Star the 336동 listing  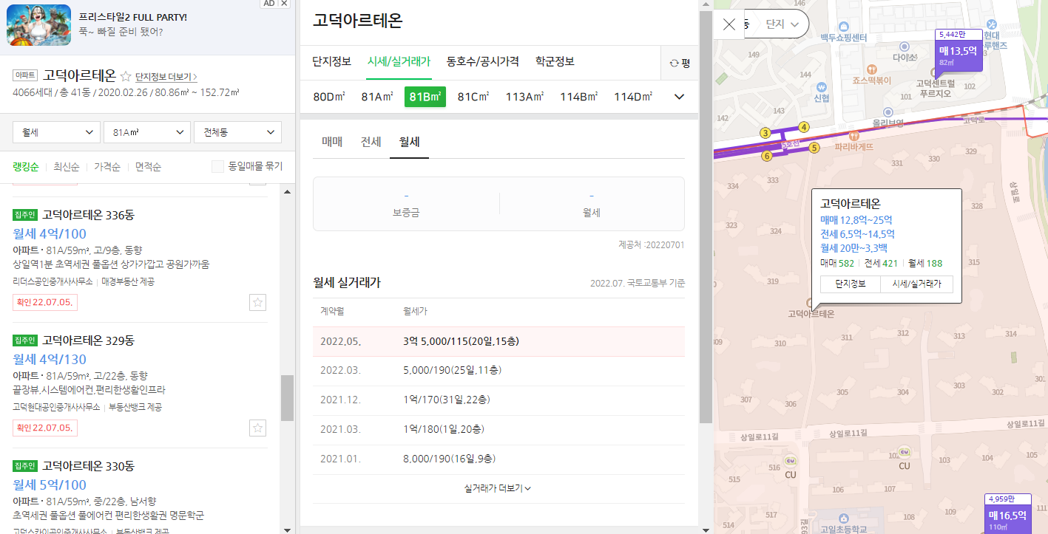click(x=257, y=302)
